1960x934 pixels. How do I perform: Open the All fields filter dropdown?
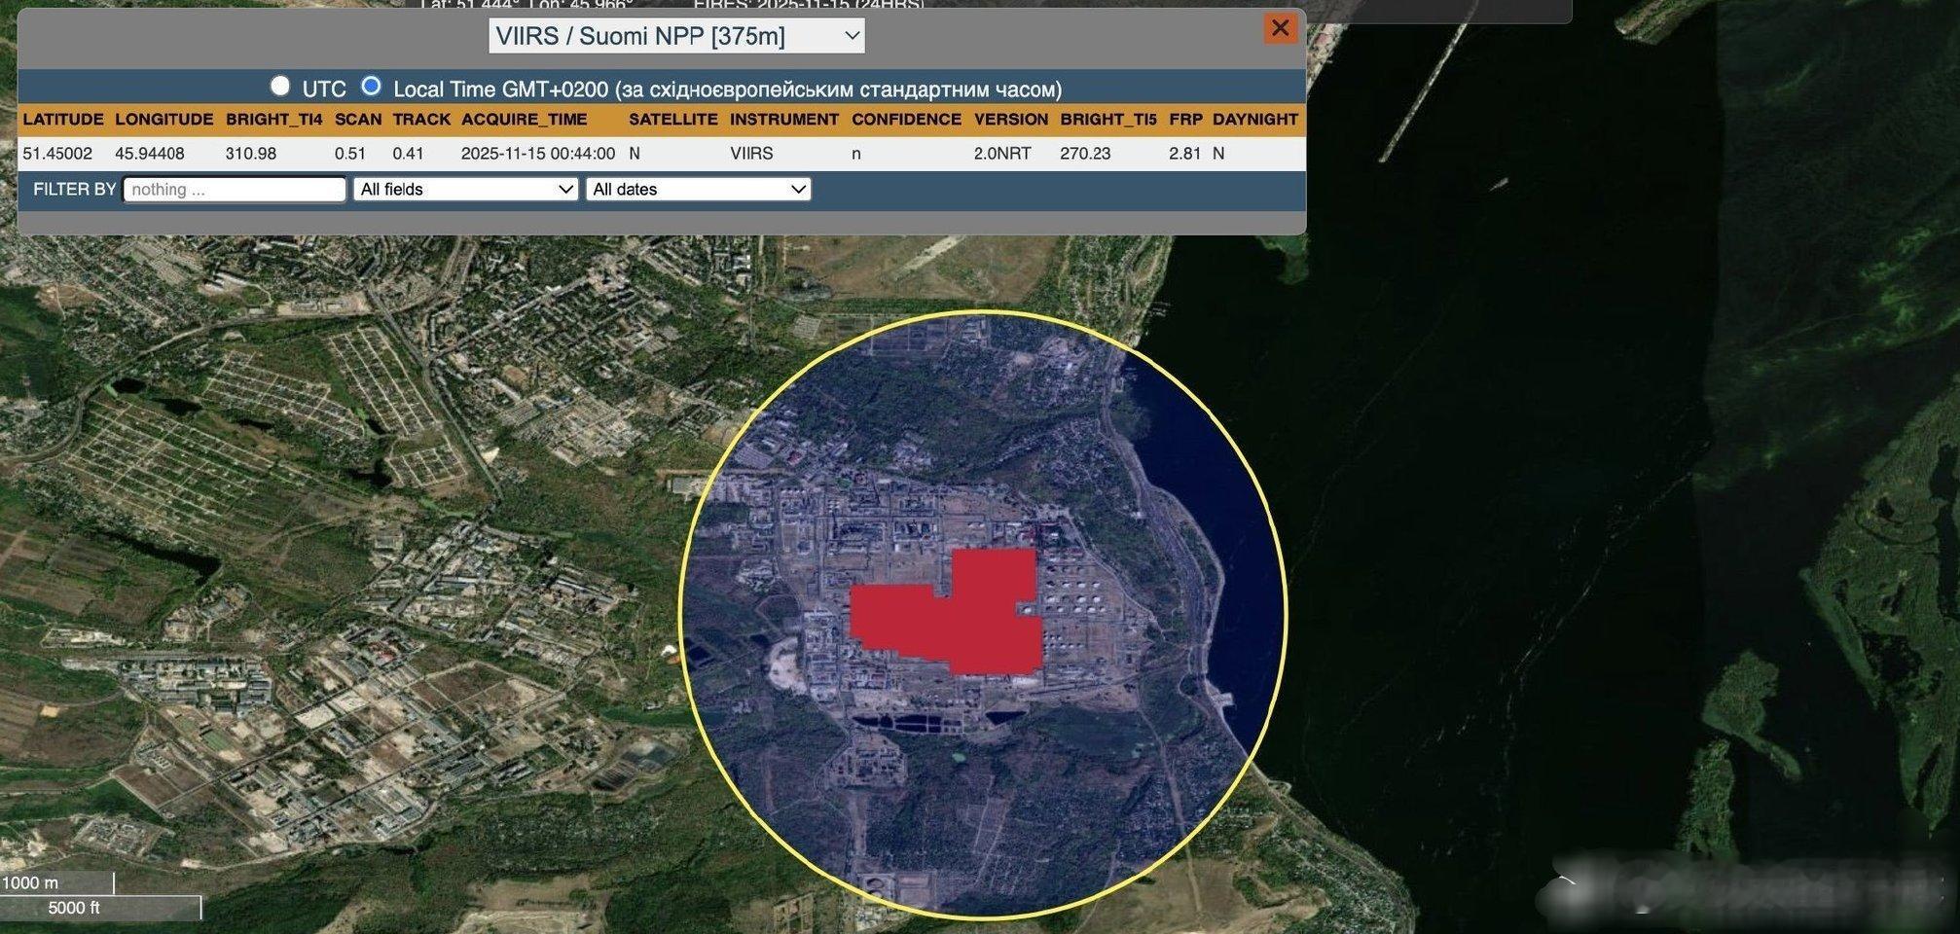pyautogui.click(x=466, y=190)
